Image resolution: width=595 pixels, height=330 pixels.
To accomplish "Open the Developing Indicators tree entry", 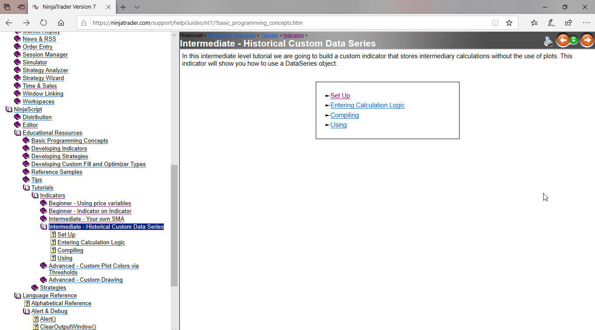I will coord(59,148).
